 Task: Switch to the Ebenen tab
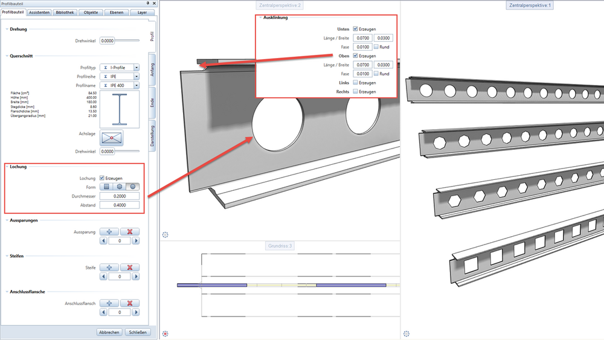click(117, 12)
